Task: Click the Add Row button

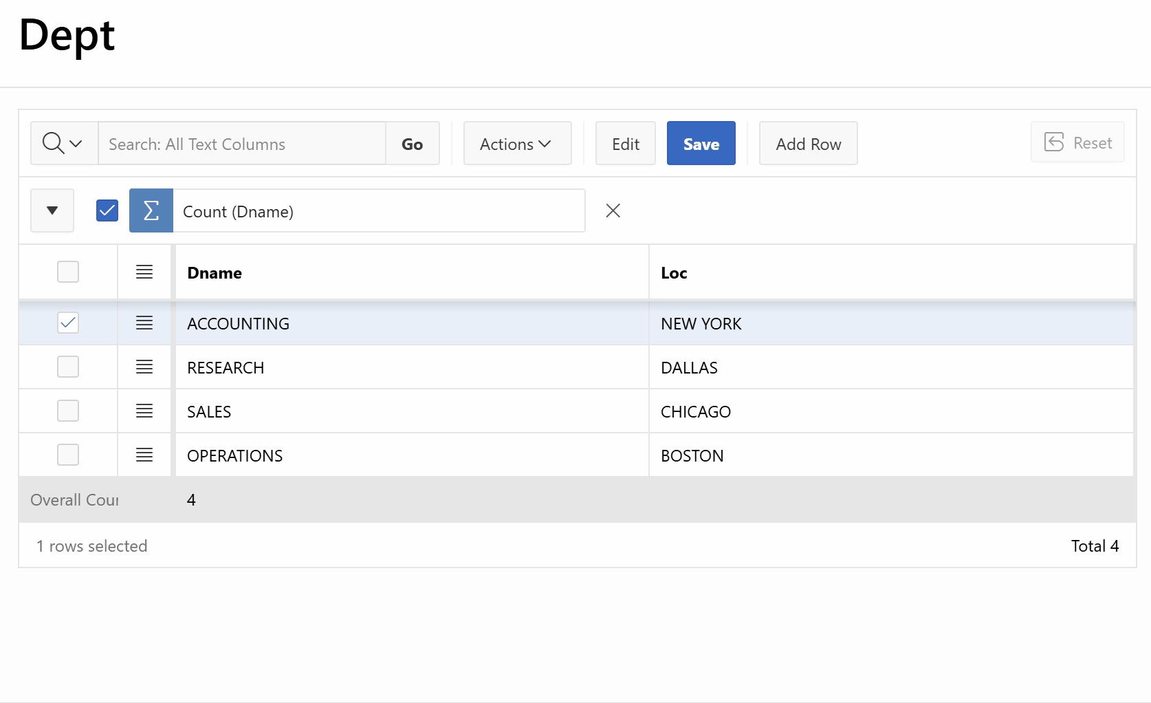Action: pyautogui.click(x=808, y=144)
